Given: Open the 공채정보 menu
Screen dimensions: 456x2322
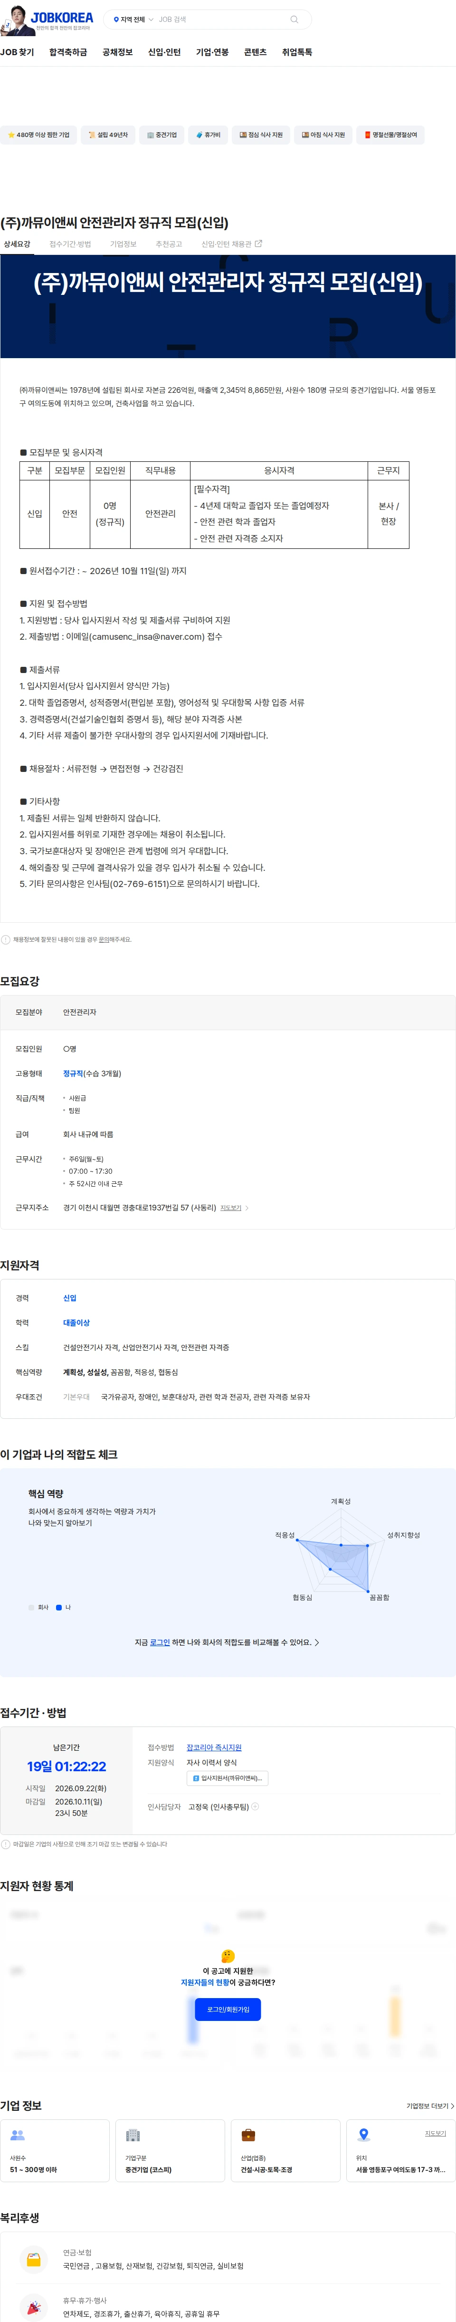Looking at the screenshot, I should (118, 52).
